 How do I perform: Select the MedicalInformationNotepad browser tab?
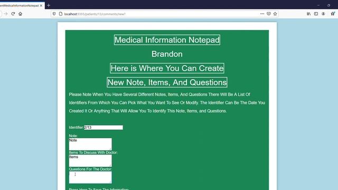[x=21, y=6]
